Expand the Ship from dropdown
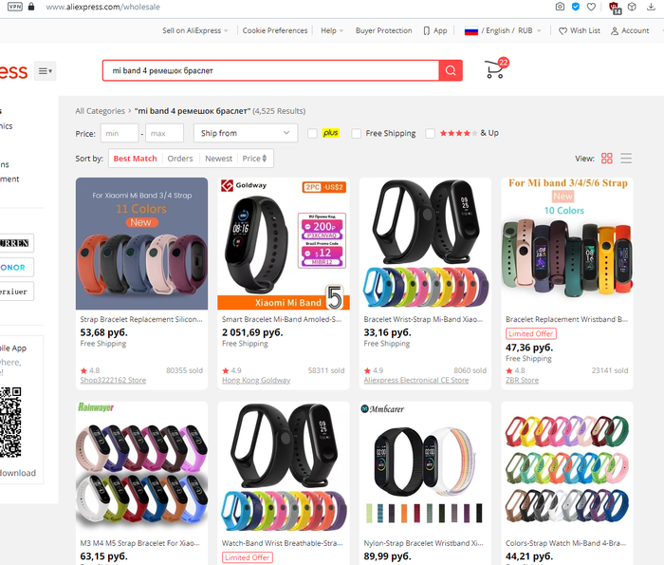 click(x=246, y=133)
